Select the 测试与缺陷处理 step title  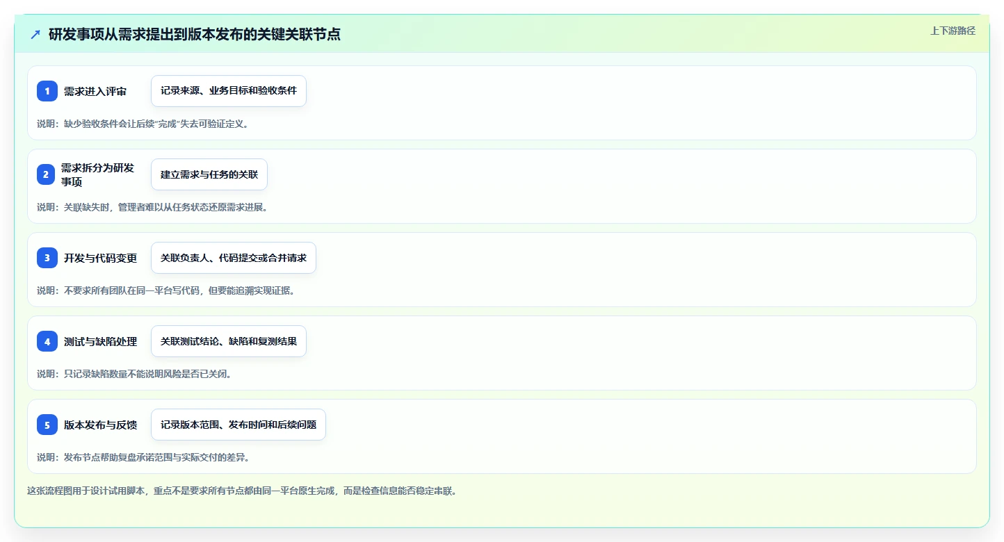[x=100, y=341]
